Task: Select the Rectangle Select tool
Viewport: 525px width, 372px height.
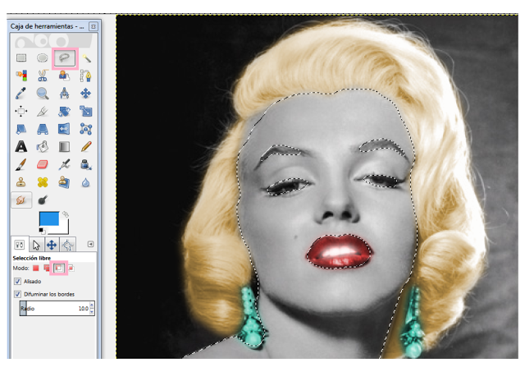Action: coord(21,58)
